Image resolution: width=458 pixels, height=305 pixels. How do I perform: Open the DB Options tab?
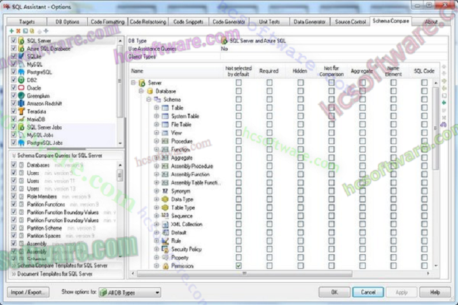point(67,22)
